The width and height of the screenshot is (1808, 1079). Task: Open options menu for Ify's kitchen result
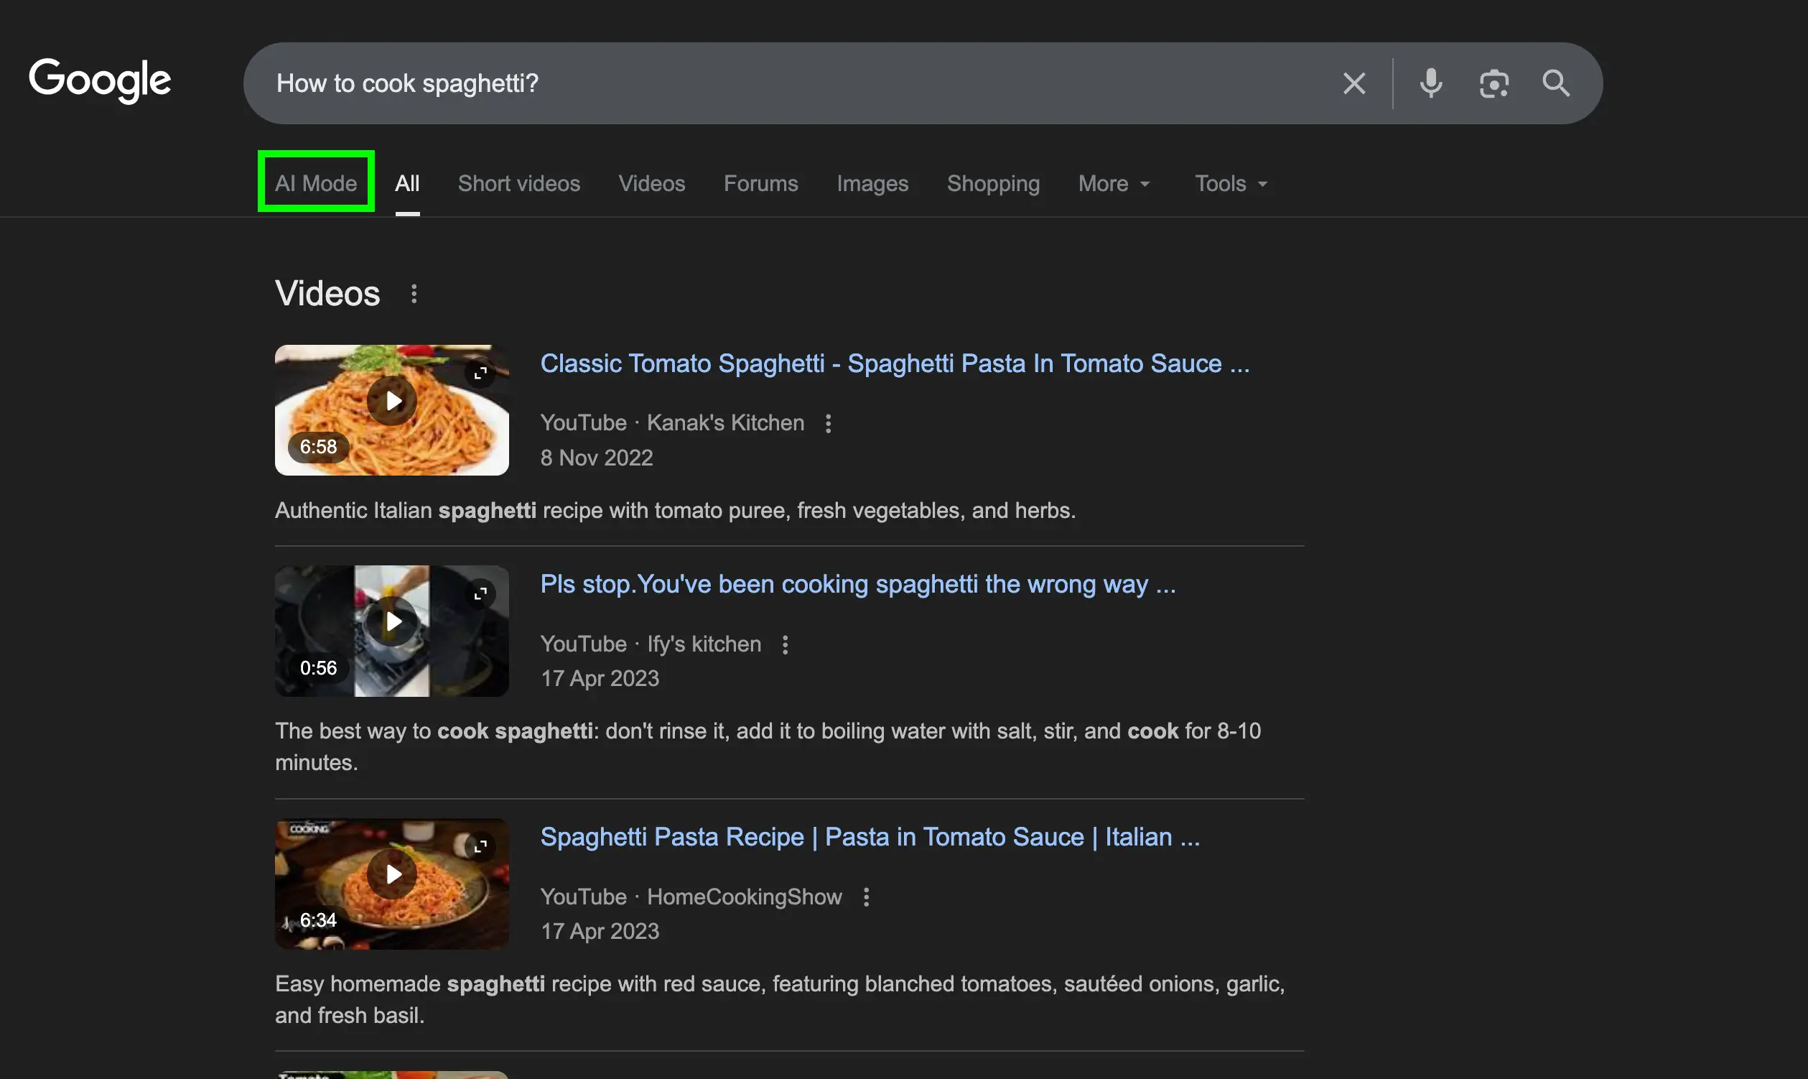[785, 644]
